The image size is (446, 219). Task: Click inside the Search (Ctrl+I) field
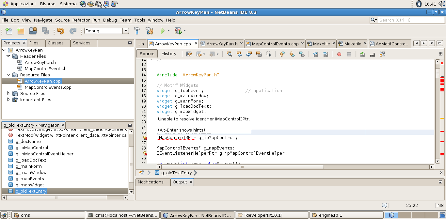click(411, 20)
